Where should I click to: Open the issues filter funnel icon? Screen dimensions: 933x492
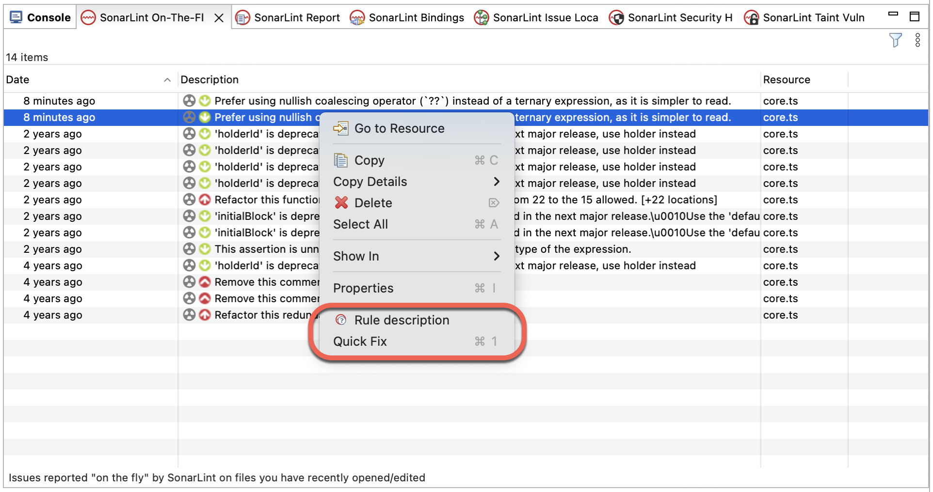tap(895, 40)
